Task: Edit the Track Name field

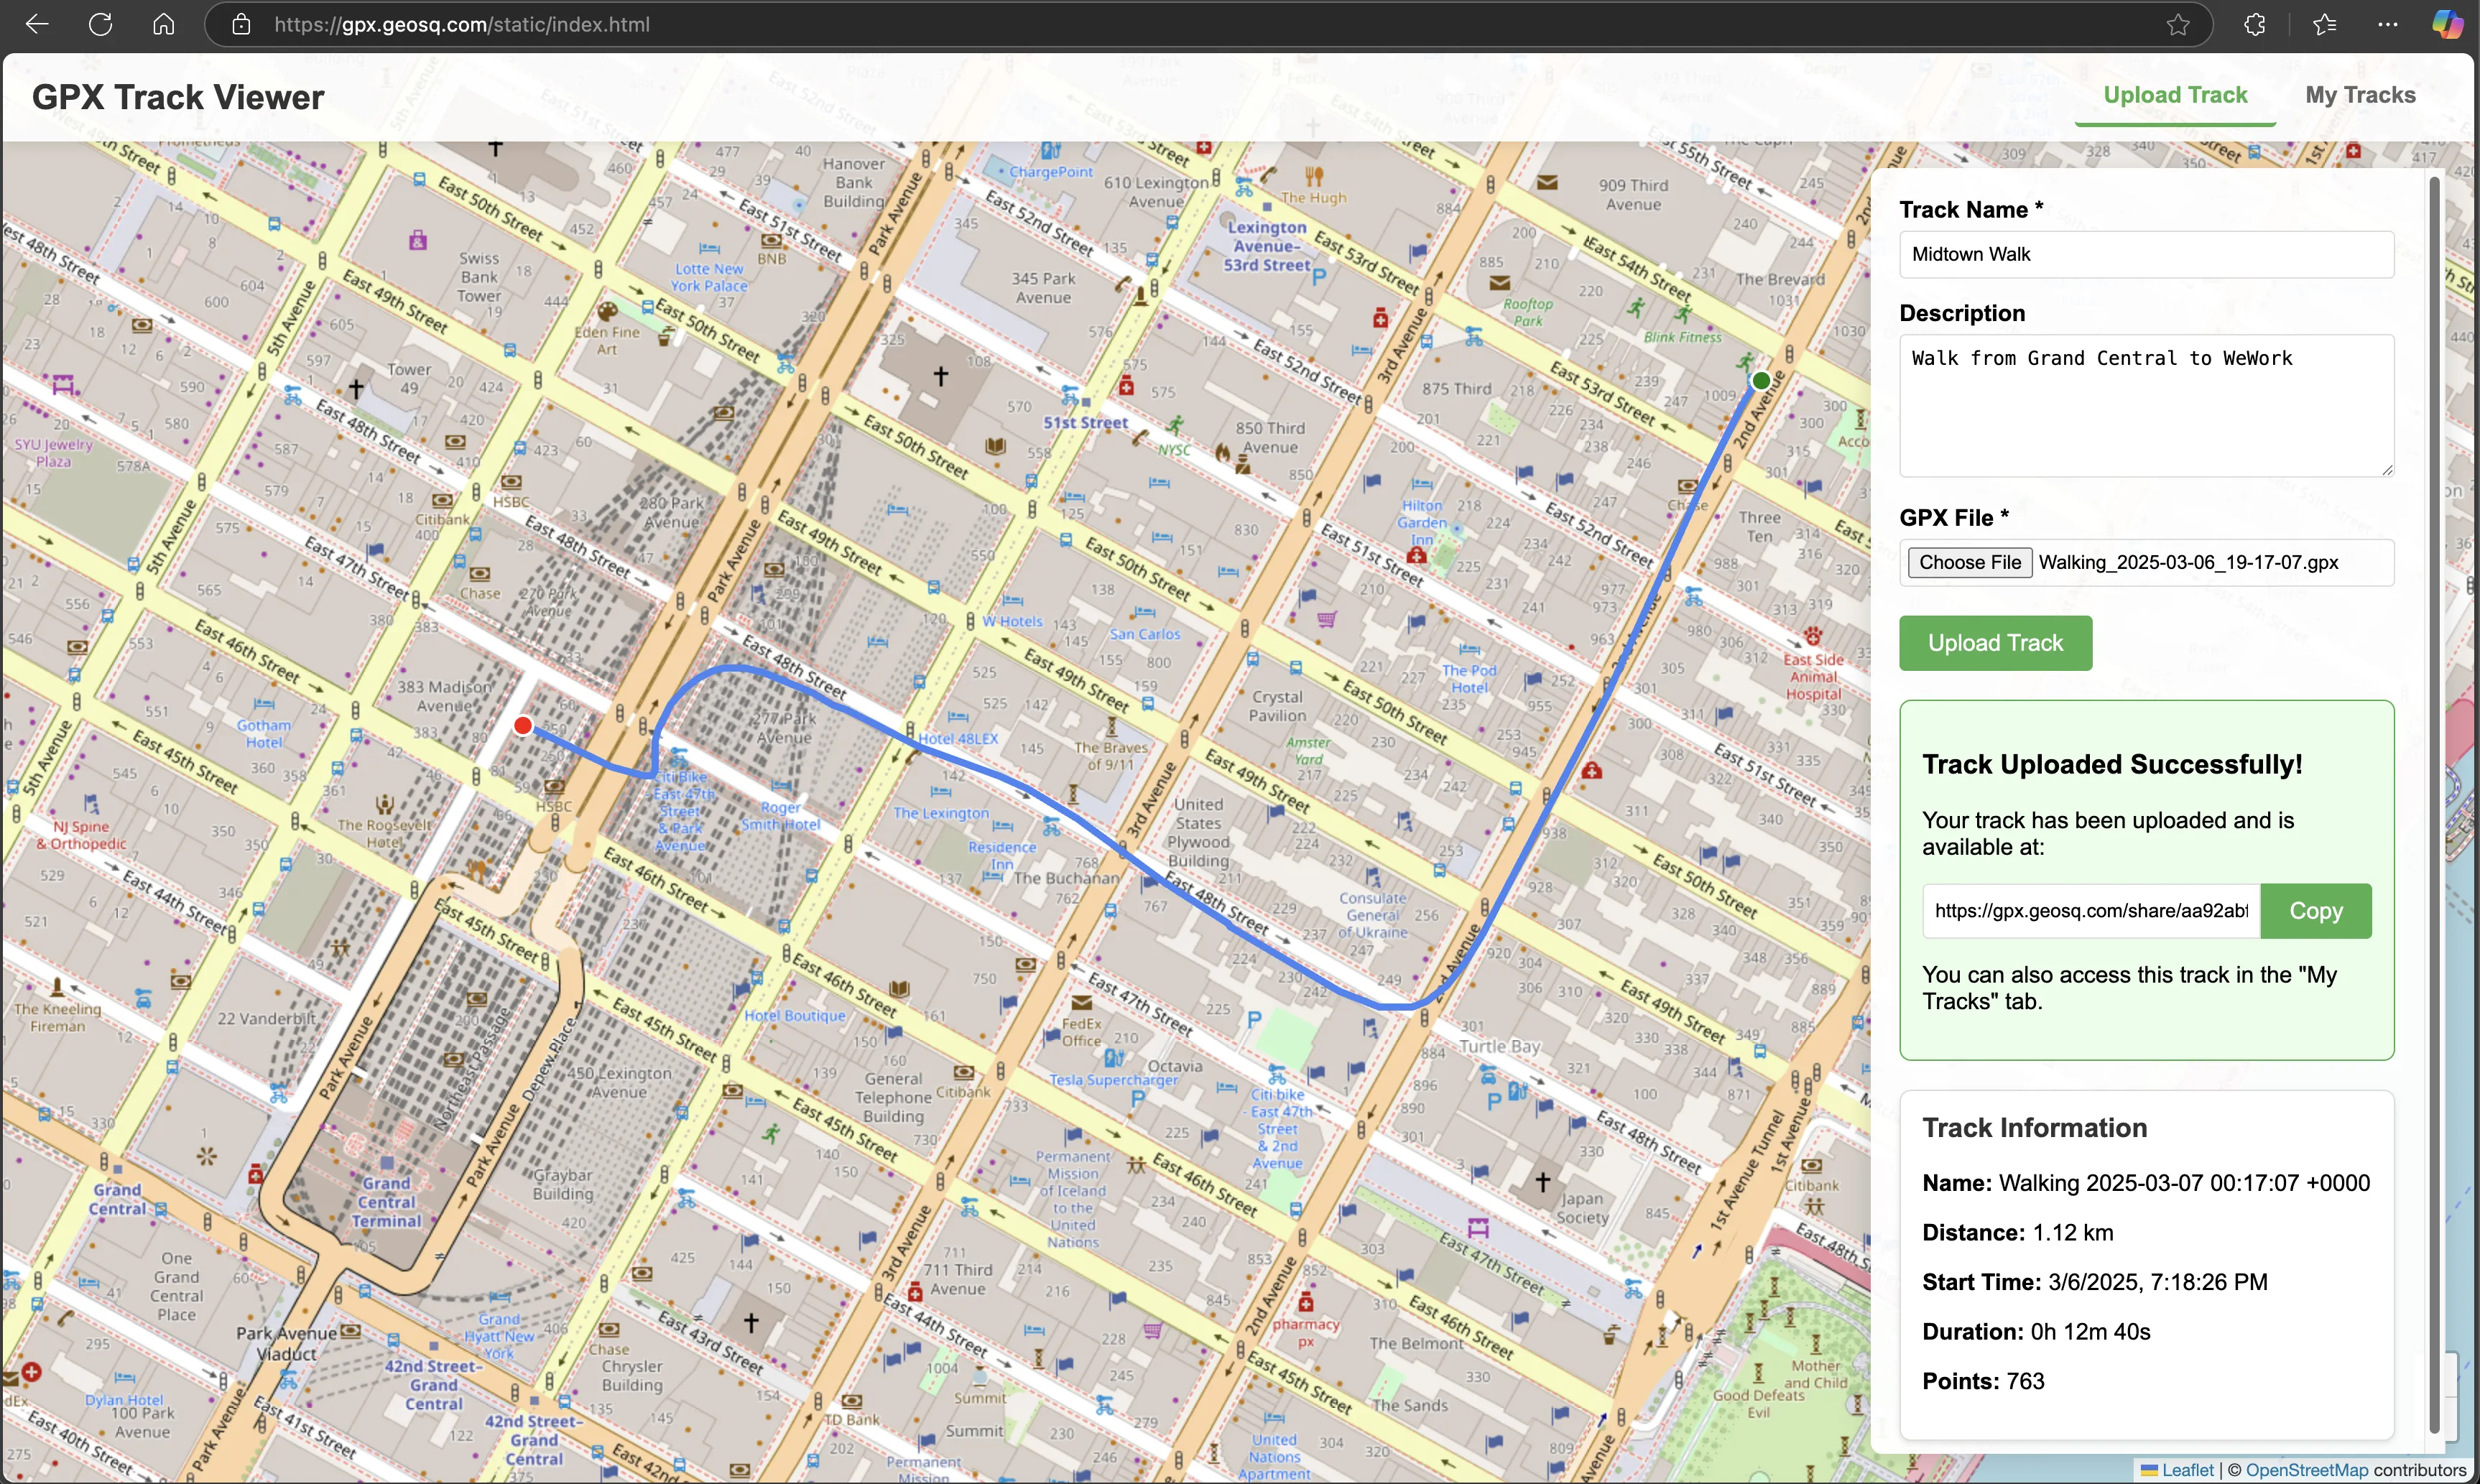Action: tap(2146, 254)
